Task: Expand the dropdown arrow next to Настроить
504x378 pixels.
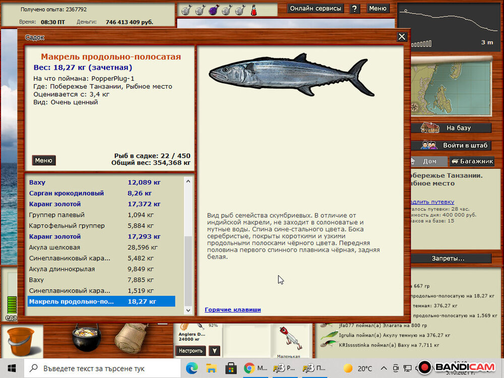Action: 214,351
